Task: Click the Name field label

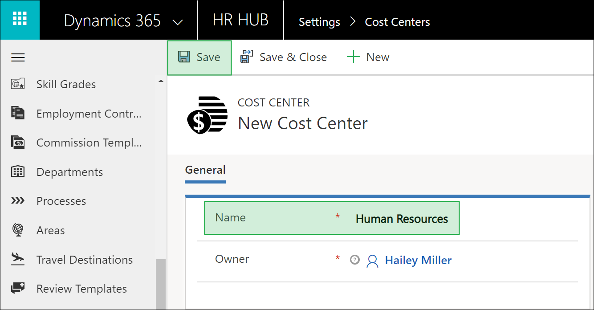Action: point(230,217)
